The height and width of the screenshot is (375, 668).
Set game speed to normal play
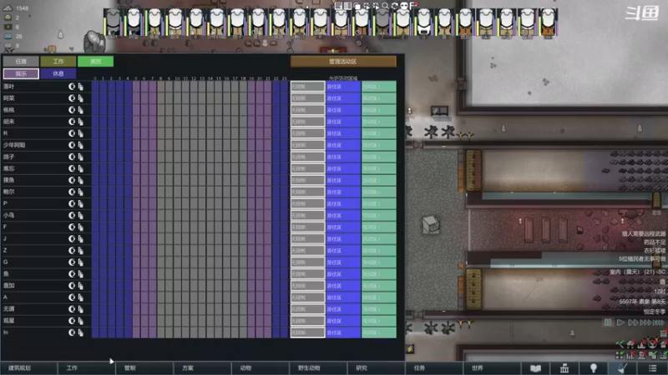click(620, 322)
